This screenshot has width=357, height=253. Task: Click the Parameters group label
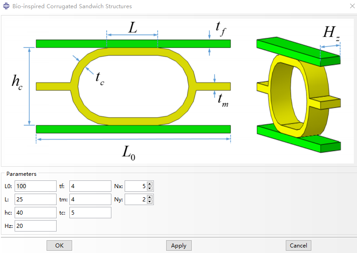coord(21,174)
